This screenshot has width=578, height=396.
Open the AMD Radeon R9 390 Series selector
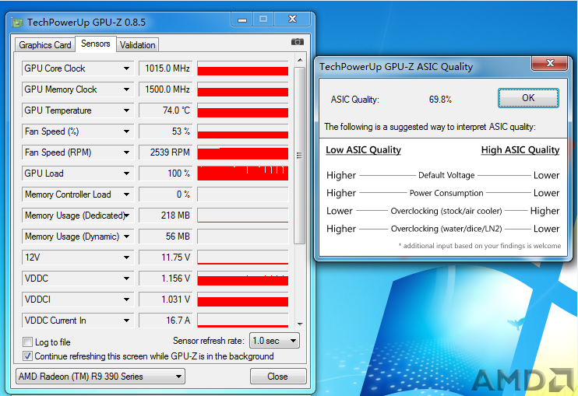tap(100, 377)
